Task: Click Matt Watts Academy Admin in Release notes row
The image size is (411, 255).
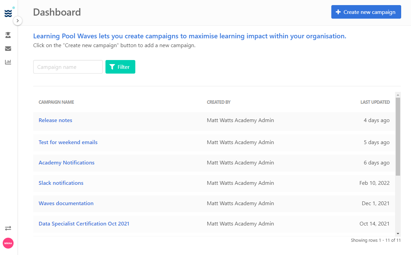Action: coord(240,120)
